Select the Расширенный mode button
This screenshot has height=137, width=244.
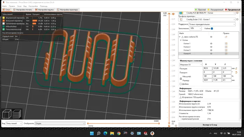pos(216,10)
